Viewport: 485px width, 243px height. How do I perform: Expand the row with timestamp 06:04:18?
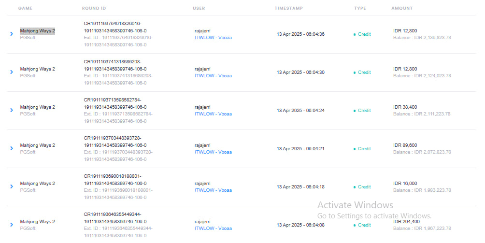click(12, 187)
